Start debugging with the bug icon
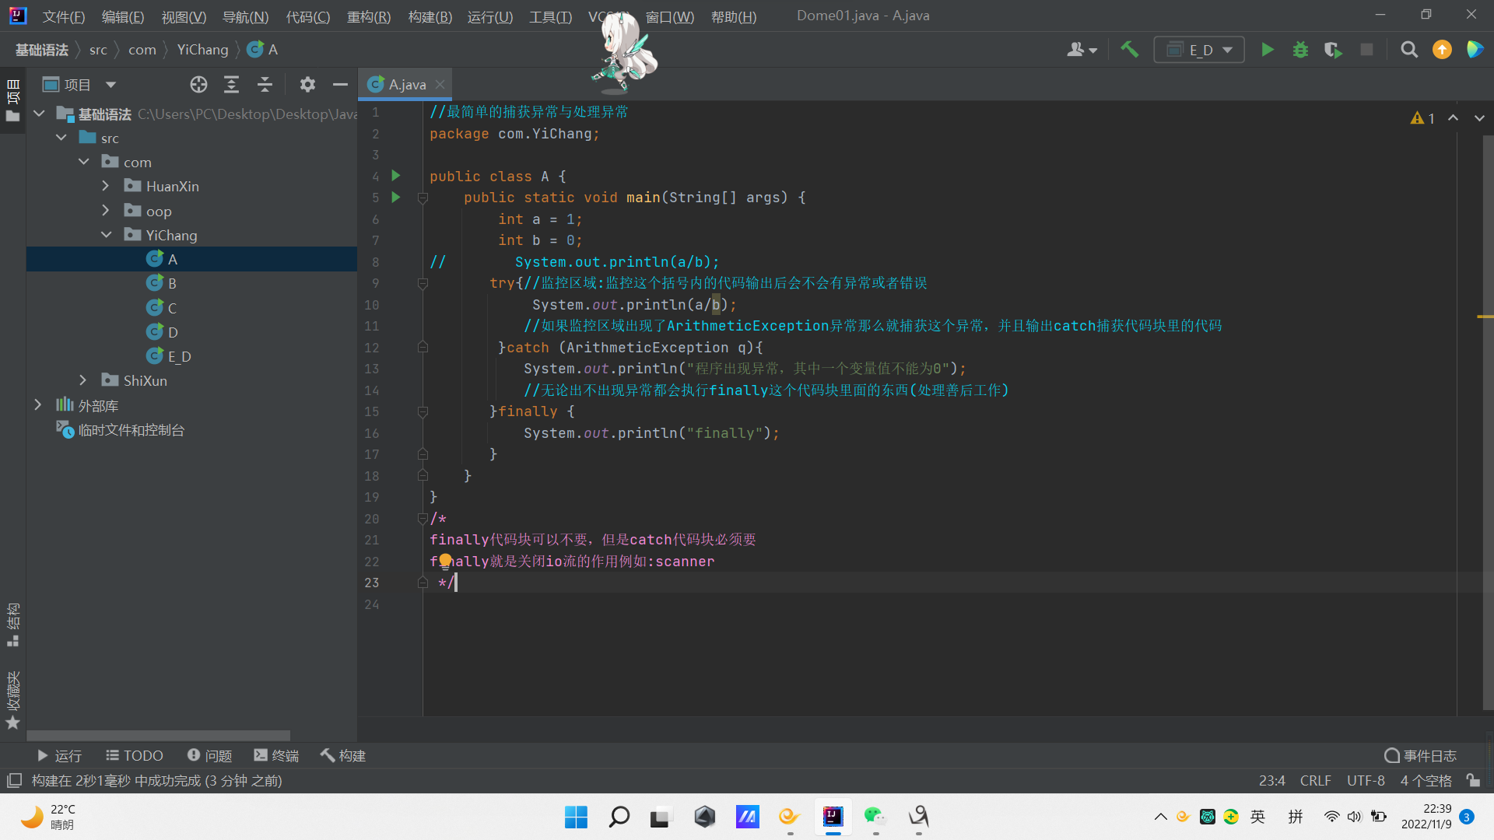This screenshot has height=840, width=1494. (x=1300, y=50)
